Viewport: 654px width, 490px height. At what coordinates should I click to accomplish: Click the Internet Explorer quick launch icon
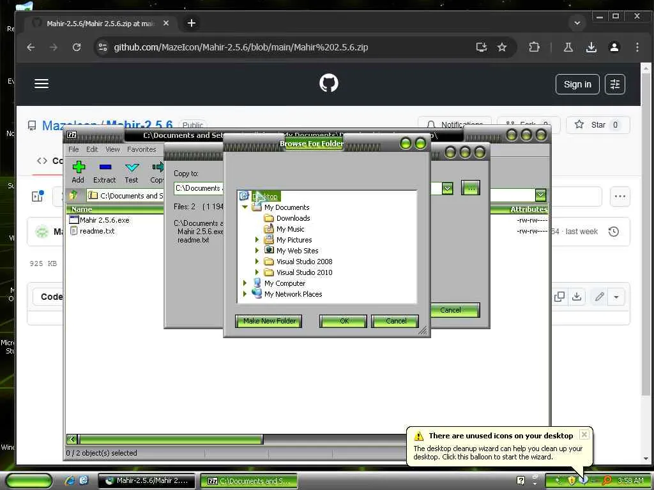click(70, 480)
